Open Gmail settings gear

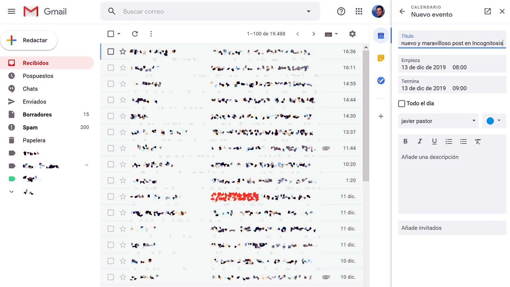tap(352, 34)
